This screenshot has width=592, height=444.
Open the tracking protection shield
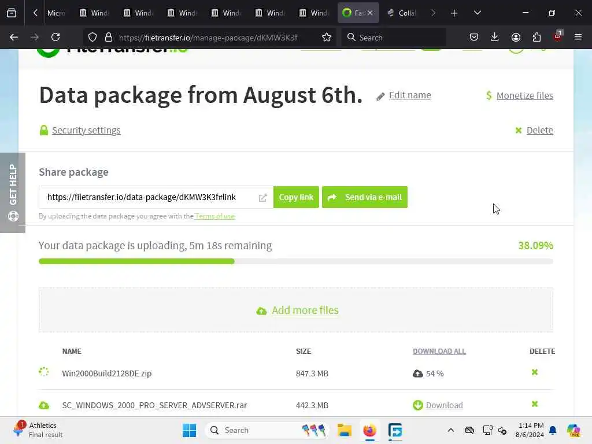tap(92, 37)
